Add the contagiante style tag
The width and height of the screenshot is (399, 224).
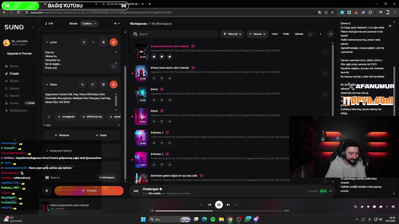point(66,117)
